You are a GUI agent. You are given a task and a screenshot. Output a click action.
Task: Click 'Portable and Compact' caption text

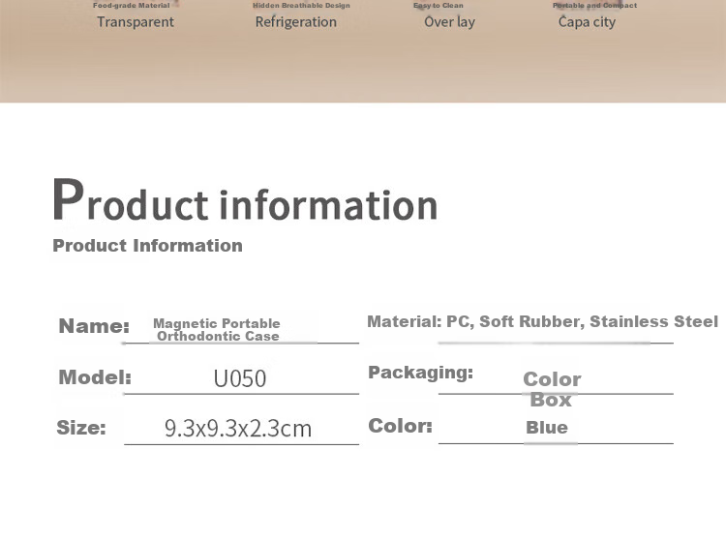[594, 6]
